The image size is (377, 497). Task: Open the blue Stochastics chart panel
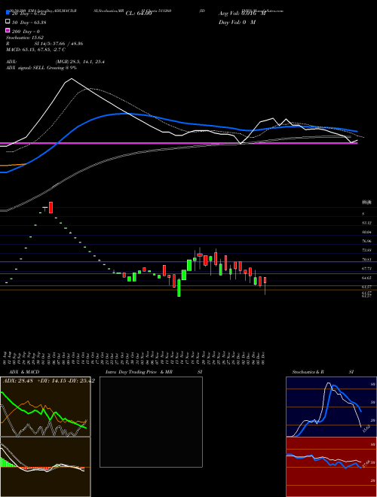(331, 407)
